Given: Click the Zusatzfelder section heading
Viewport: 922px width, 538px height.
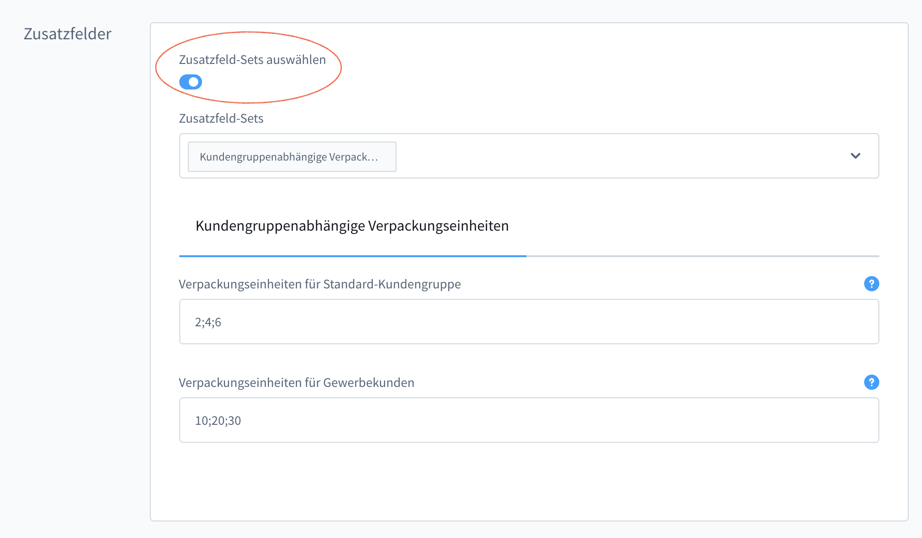Looking at the screenshot, I should [x=67, y=34].
